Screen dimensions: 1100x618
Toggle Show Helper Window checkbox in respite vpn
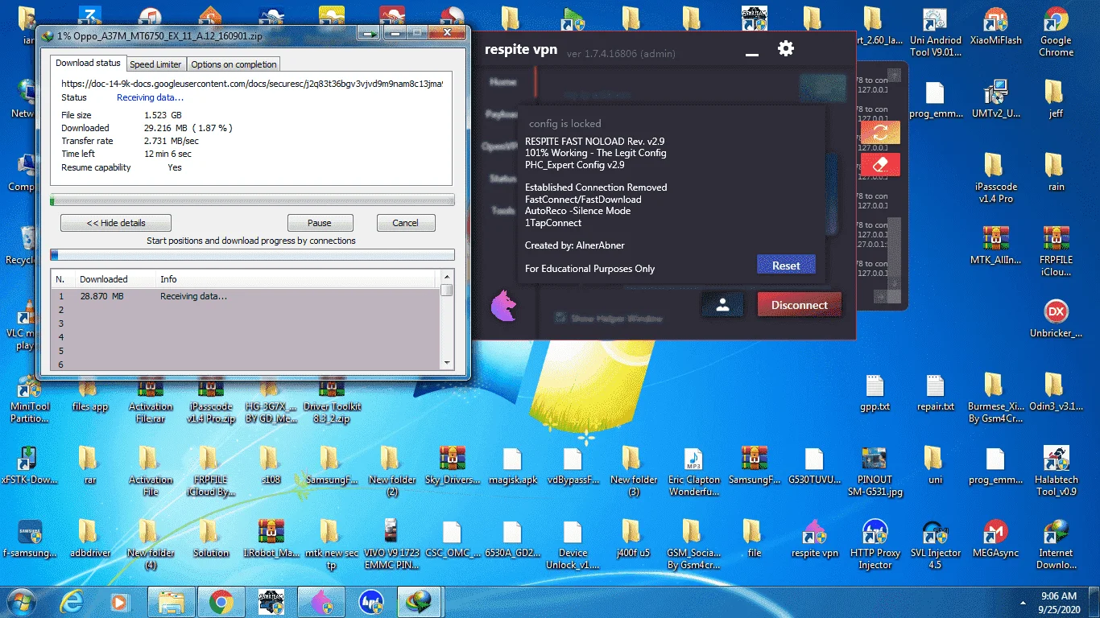(560, 318)
